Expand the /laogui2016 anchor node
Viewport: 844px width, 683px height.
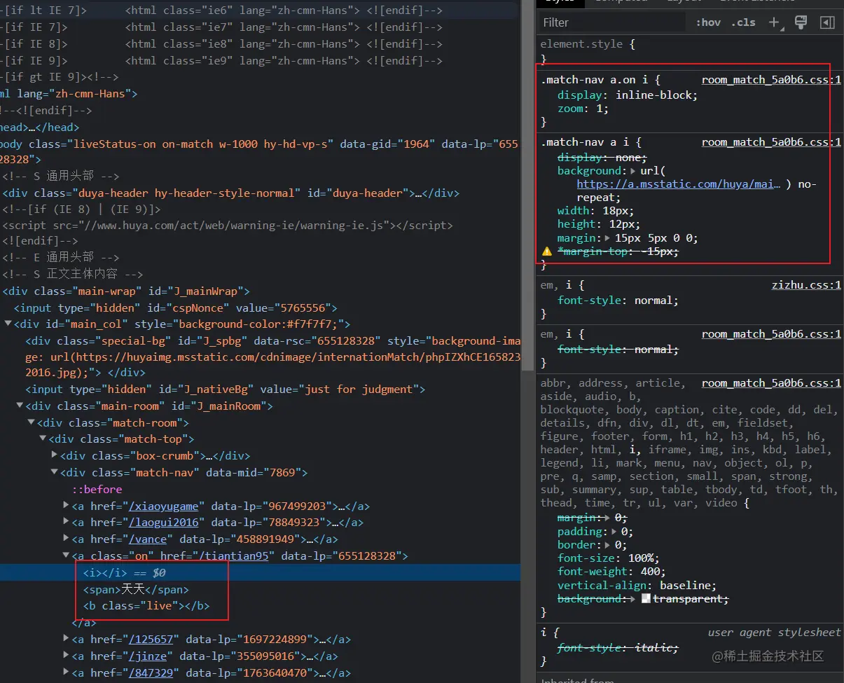(67, 523)
